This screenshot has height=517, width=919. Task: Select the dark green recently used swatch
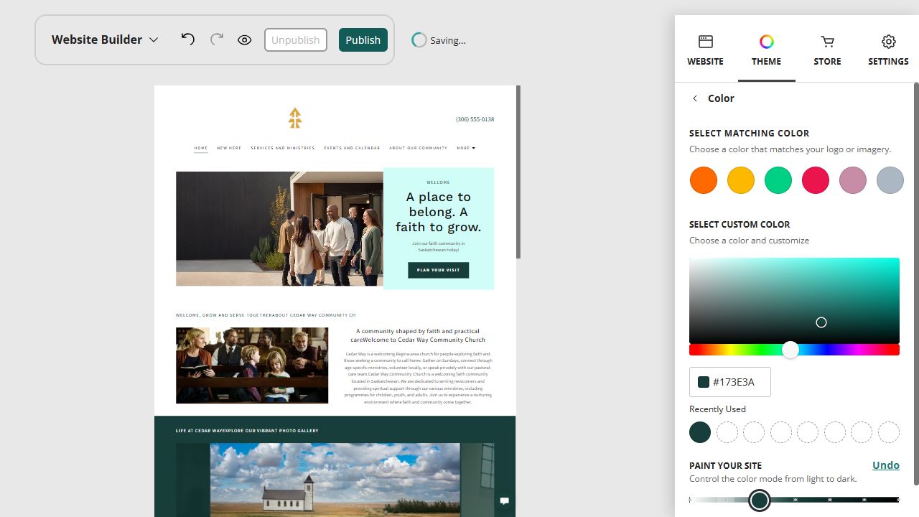(700, 432)
